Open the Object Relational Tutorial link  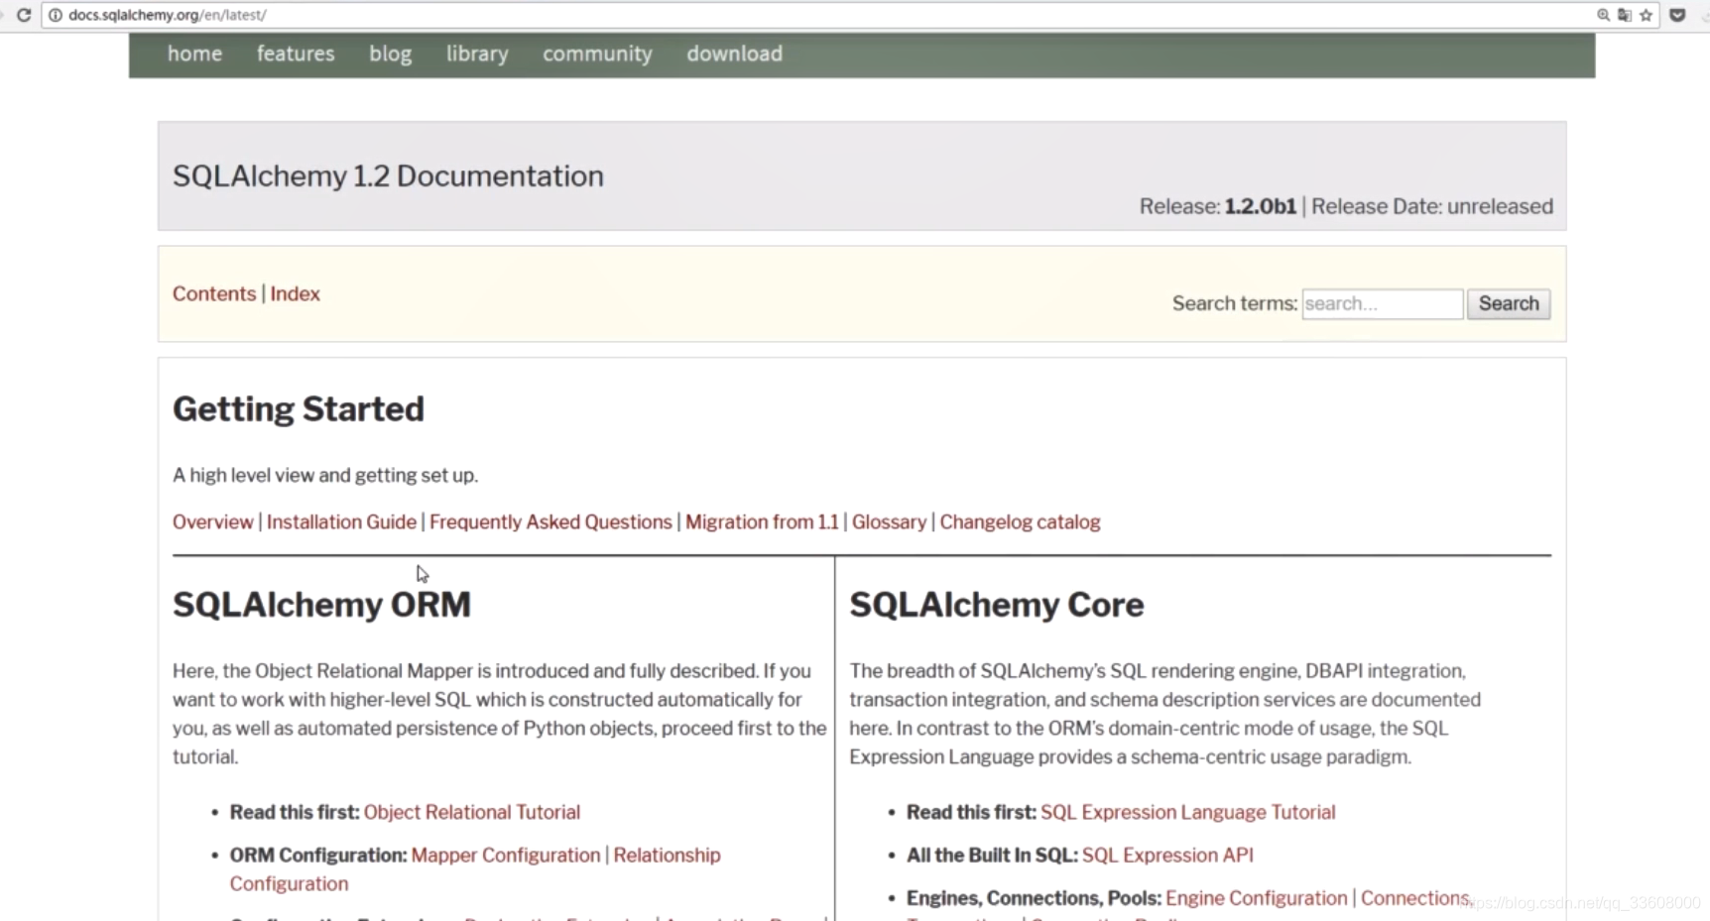(471, 812)
